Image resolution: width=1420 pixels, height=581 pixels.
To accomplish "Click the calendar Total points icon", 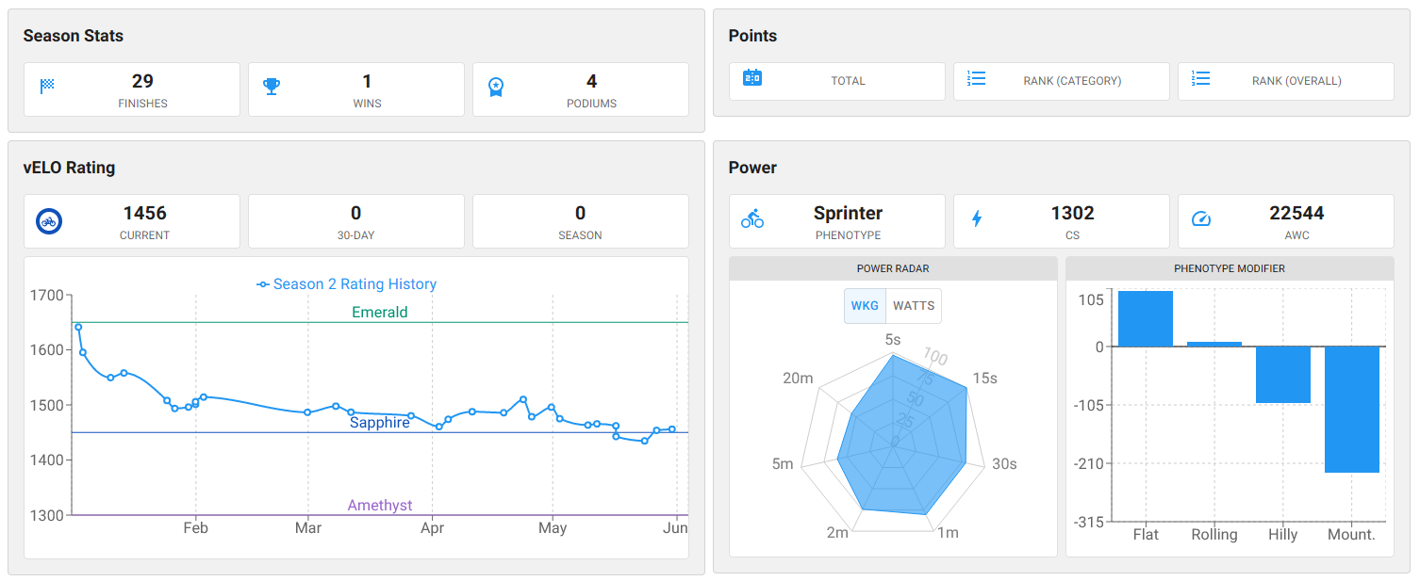I will coord(752,78).
